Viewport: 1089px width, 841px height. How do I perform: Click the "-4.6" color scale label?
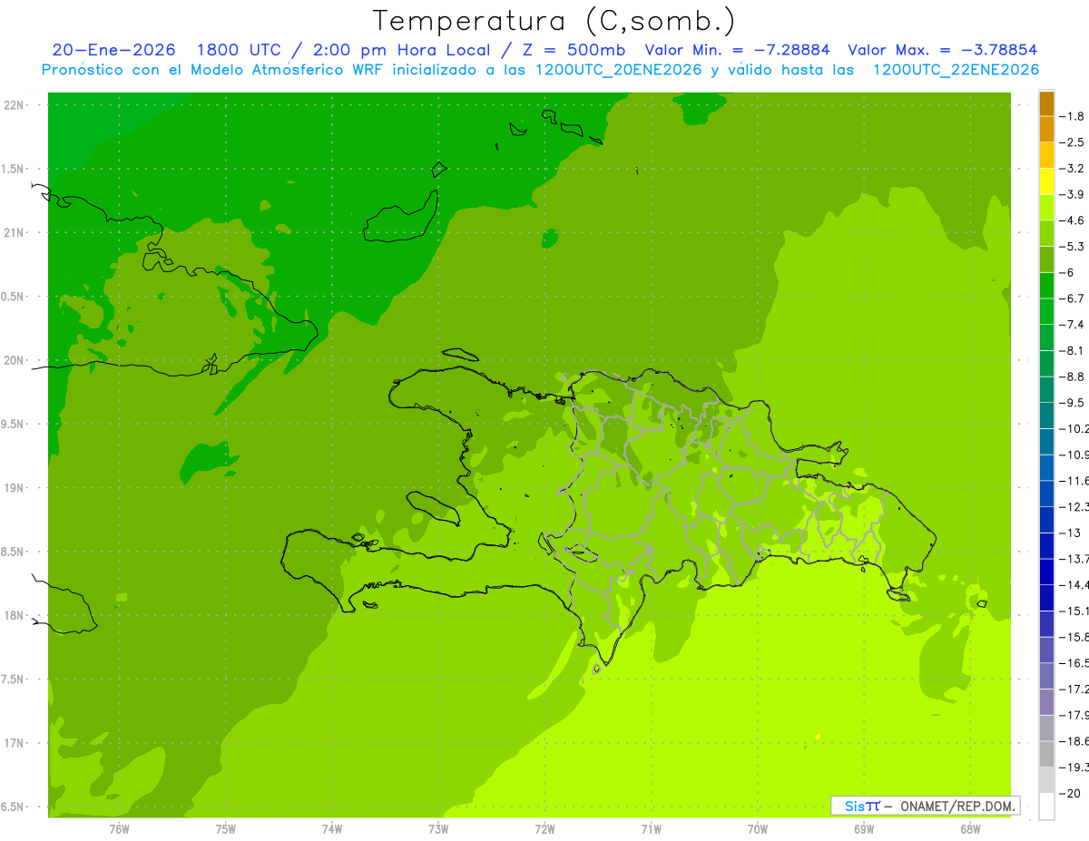tap(1072, 220)
